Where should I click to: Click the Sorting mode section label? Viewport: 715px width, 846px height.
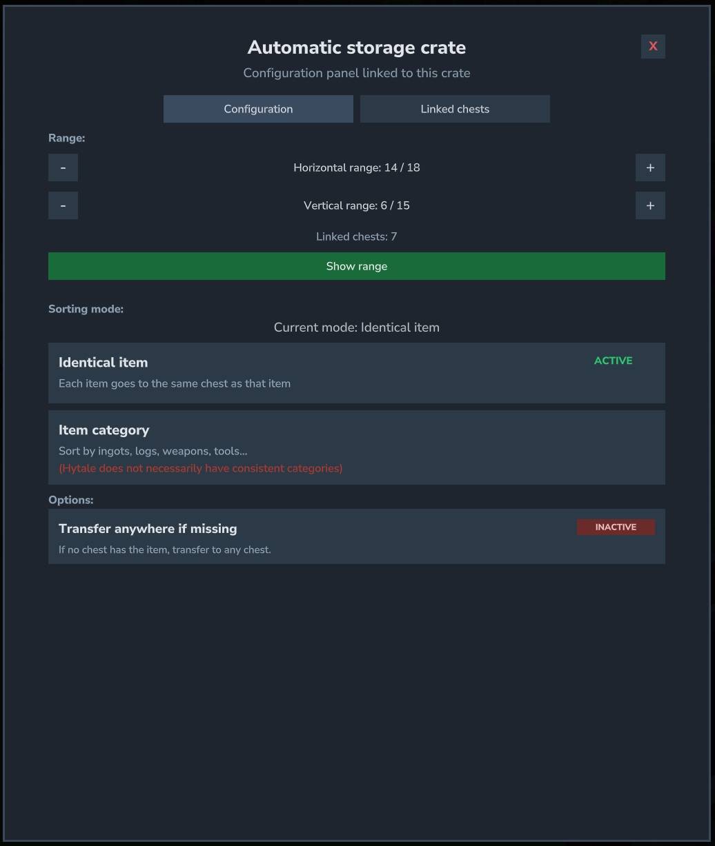click(x=86, y=309)
